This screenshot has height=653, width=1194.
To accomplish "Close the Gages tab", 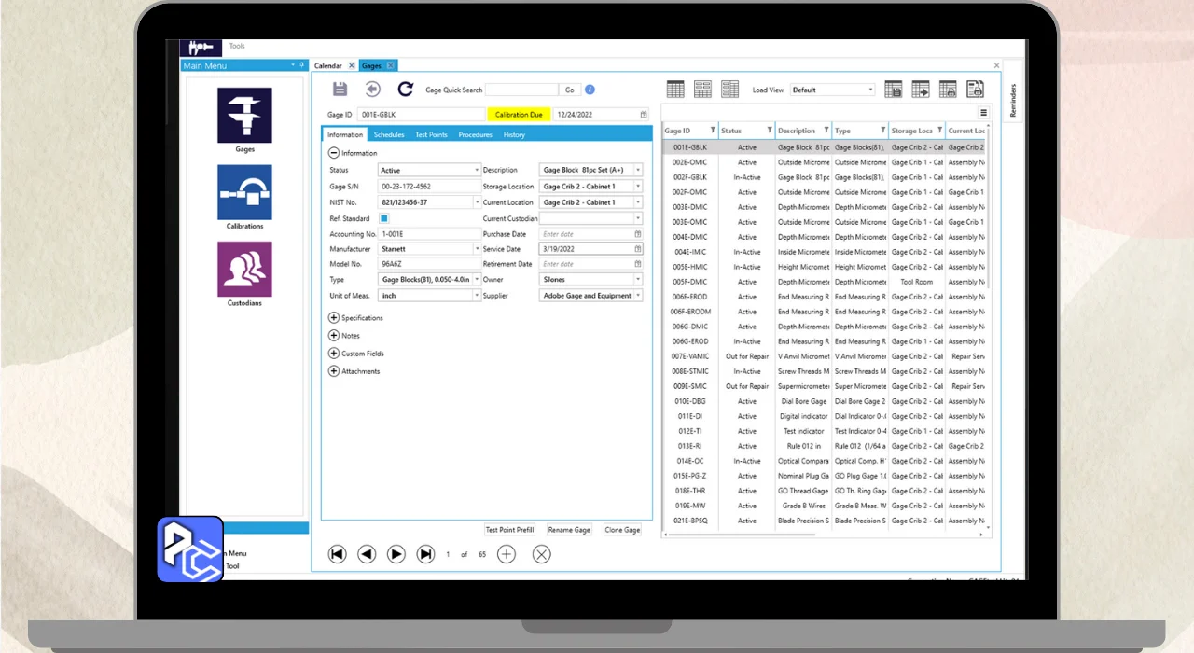I will pos(391,66).
